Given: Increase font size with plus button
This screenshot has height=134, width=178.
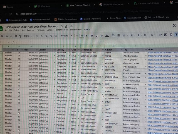Looking at the screenshot, I should [86, 36].
